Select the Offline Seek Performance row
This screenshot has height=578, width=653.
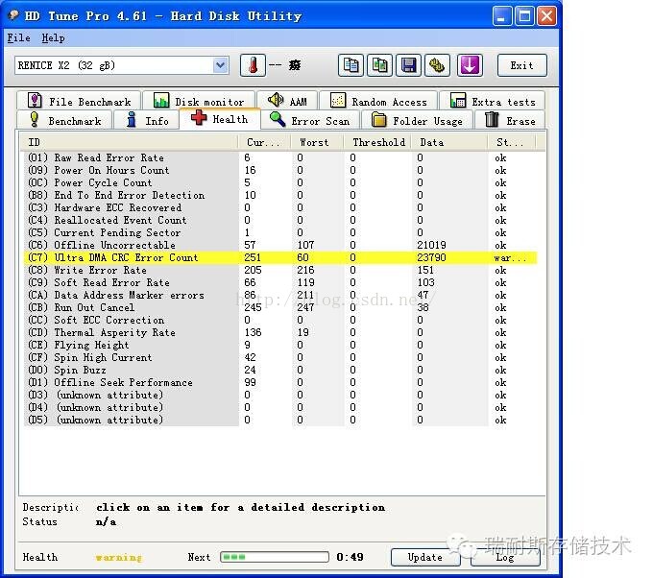click(280, 383)
